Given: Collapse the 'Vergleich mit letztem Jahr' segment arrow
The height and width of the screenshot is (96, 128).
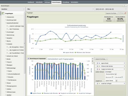Looking at the screenshot, I should click(x=124, y=69).
